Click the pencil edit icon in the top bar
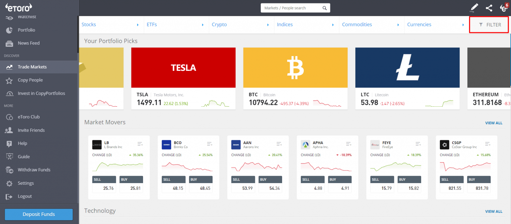Viewport: 511px width, 224px height. (x=474, y=8)
